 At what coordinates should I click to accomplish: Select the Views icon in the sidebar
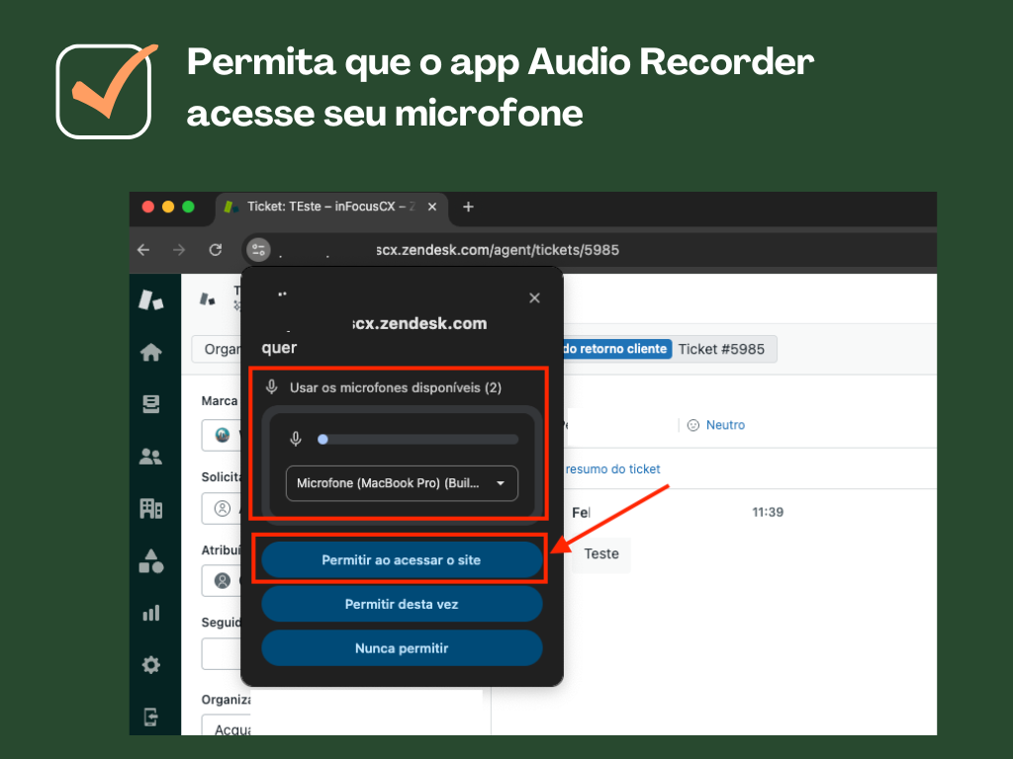click(152, 403)
